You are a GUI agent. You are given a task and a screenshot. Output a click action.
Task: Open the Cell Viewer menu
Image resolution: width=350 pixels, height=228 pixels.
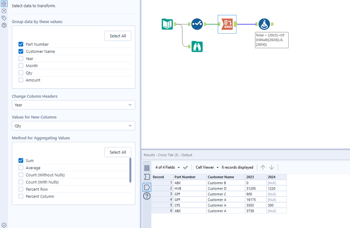pyautogui.click(x=207, y=167)
